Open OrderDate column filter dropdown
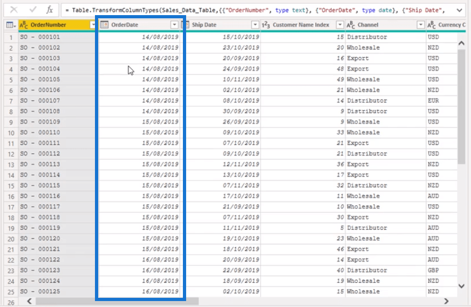 coord(174,25)
